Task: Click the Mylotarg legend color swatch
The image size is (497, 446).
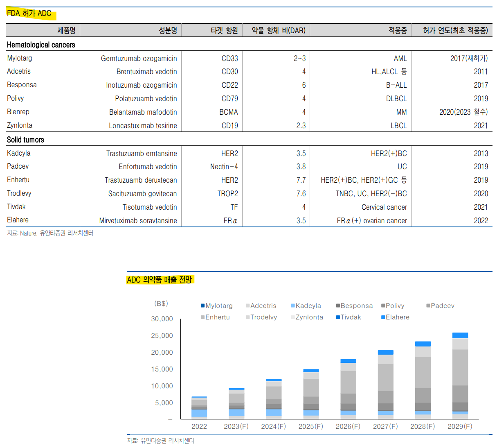Action: pyautogui.click(x=203, y=306)
